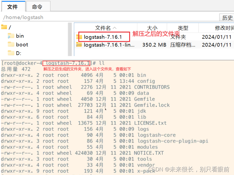Click the 350.2 MB size cell

click(154, 45)
